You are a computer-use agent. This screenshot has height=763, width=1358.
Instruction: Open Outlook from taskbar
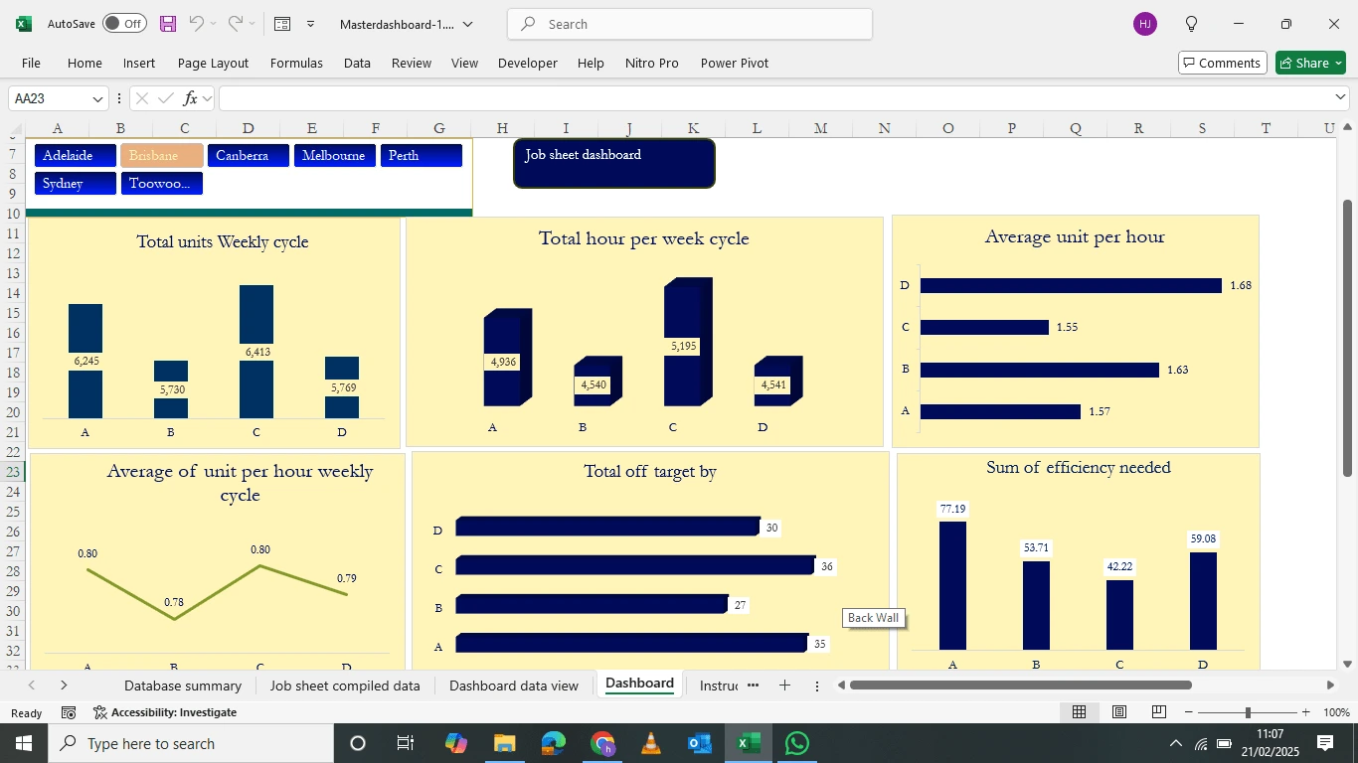pyautogui.click(x=700, y=743)
